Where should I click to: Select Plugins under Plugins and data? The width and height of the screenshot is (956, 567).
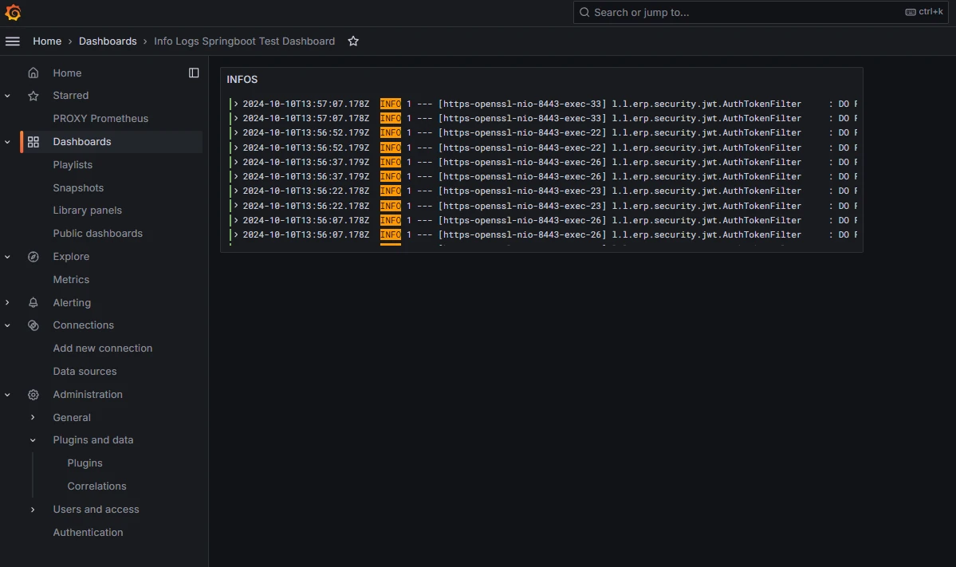point(85,463)
